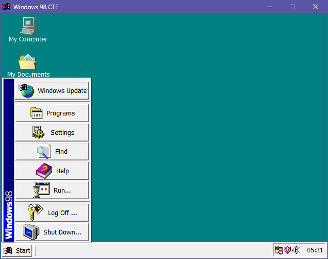
Task: Select Find label in Start menu
Action: pos(61,151)
